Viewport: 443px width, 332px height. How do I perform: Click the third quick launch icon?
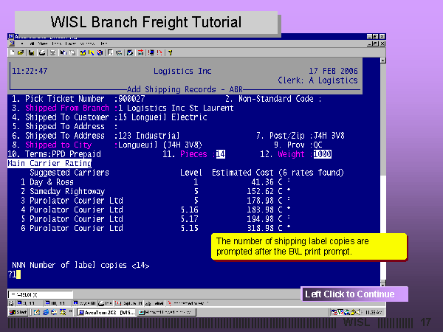point(54,313)
